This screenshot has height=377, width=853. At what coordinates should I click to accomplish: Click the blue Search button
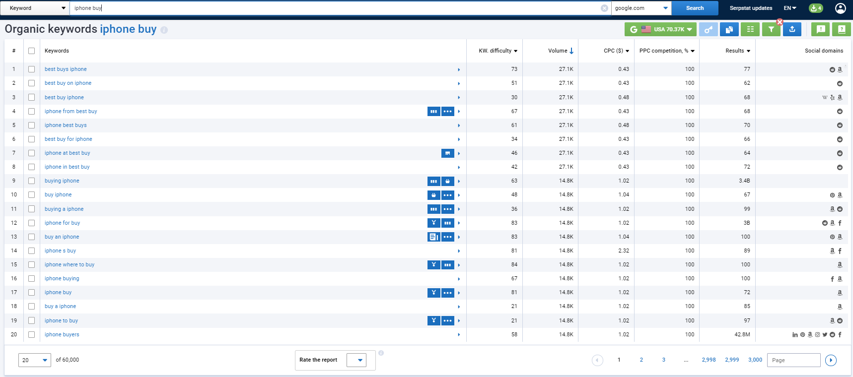click(x=695, y=8)
